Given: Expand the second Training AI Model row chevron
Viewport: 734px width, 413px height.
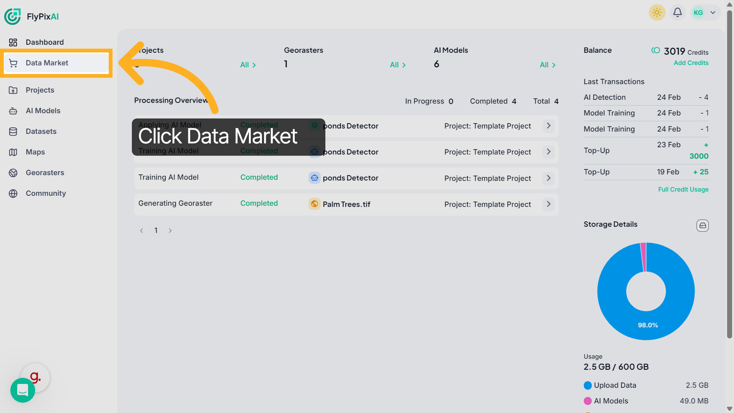Looking at the screenshot, I should (548, 152).
